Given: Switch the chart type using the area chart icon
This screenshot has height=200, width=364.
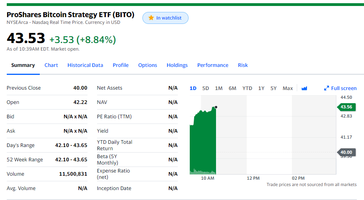Looking at the screenshot, I should coord(304,88).
